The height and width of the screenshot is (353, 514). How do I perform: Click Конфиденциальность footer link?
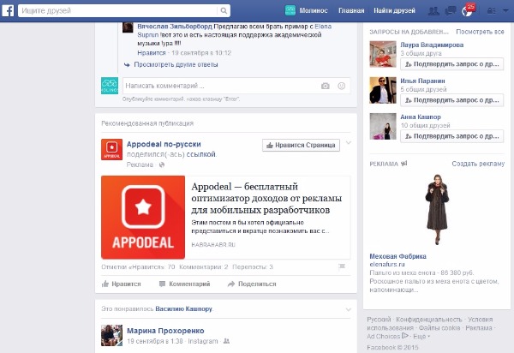point(429,320)
